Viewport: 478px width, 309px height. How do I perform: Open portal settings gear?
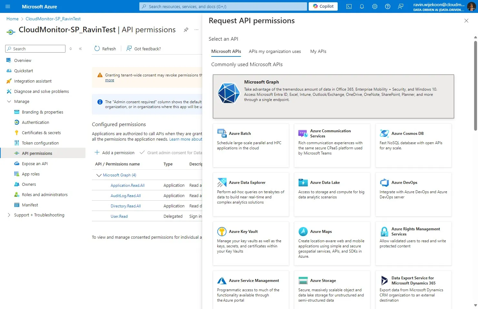coord(375,6)
